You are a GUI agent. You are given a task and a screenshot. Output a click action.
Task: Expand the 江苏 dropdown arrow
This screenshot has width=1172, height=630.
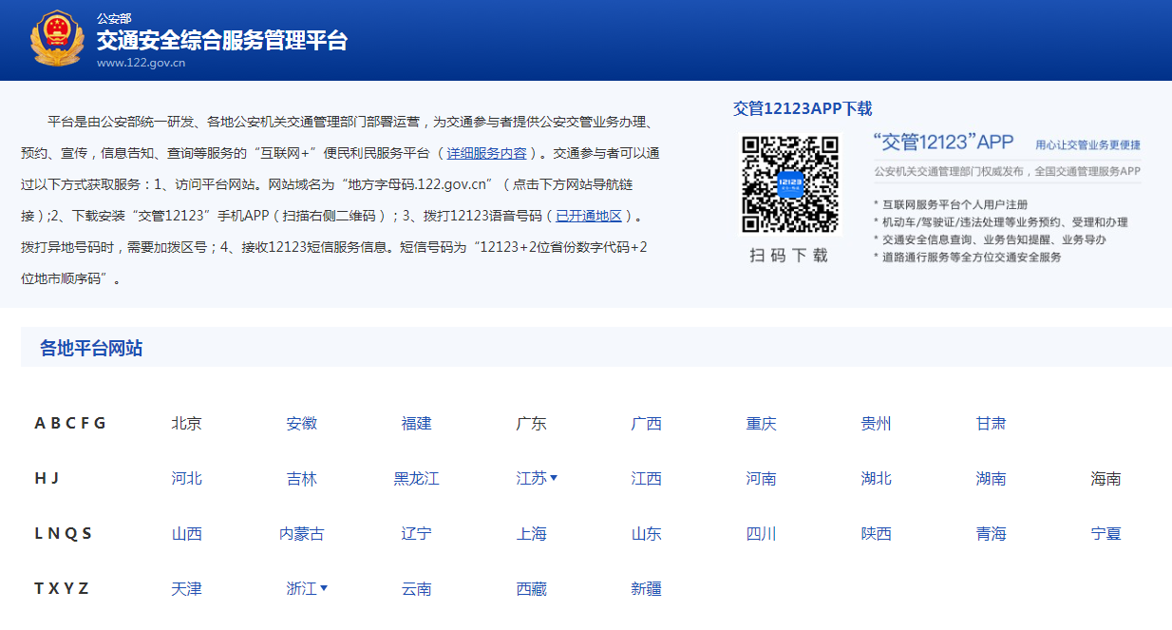tap(554, 478)
